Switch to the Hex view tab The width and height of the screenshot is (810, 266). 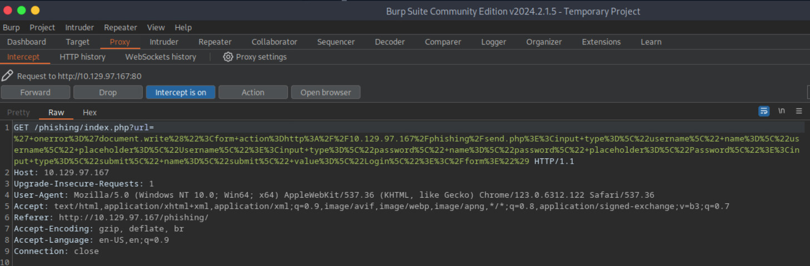point(90,112)
